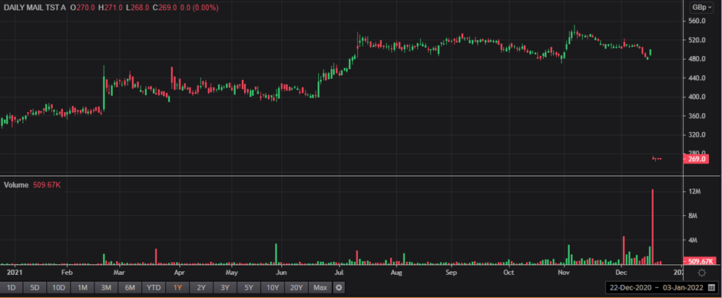Select the 5D time range

35,288
